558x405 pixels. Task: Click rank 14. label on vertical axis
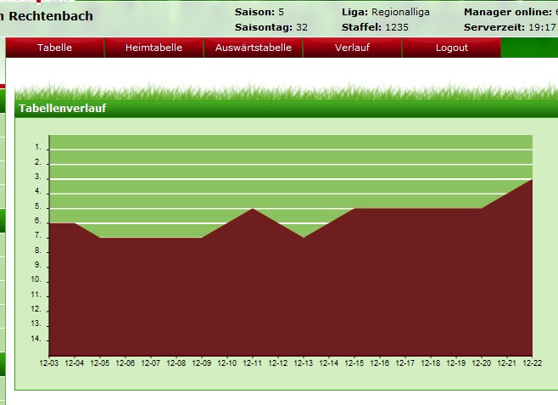tap(36, 339)
